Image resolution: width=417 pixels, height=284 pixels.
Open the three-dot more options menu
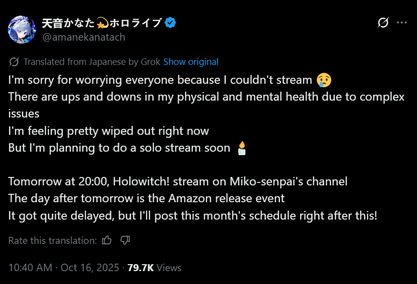pyautogui.click(x=402, y=23)
